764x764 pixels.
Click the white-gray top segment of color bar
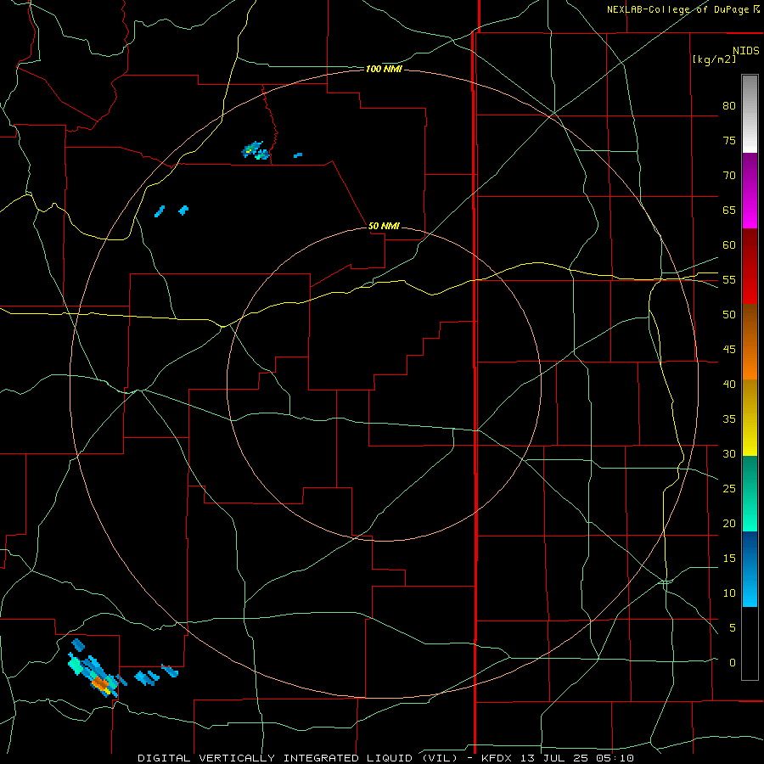(x=750, y=114)
